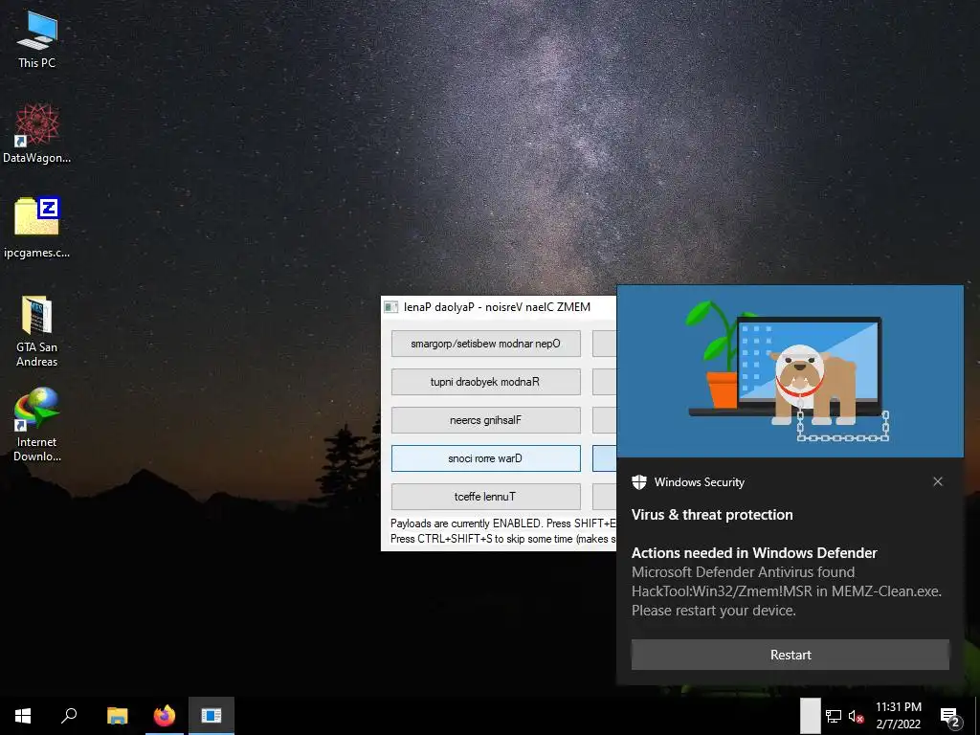Open the network status tray icon
This screenshot has height=735, width=980.
point(834,716)
